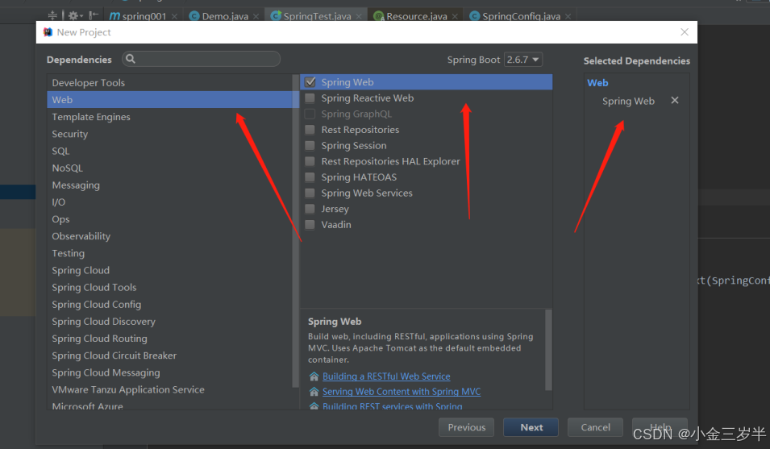Viewport: 770px width, 449px height.
Task: Open the settings gear in the editor toolbar
Action: [73, 15]
